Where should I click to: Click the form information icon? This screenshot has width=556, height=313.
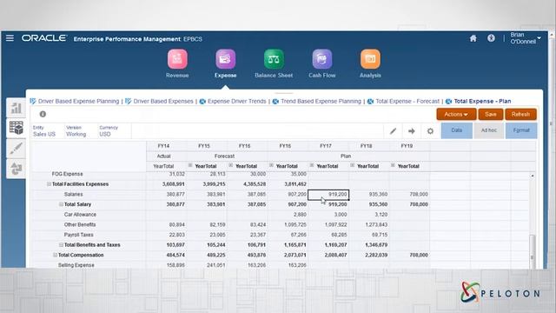(43, 114)
